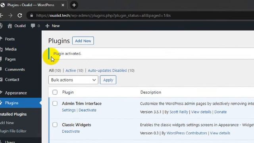
Task: Select the Plugins menu in sidebar
Action: pos(12,103)
